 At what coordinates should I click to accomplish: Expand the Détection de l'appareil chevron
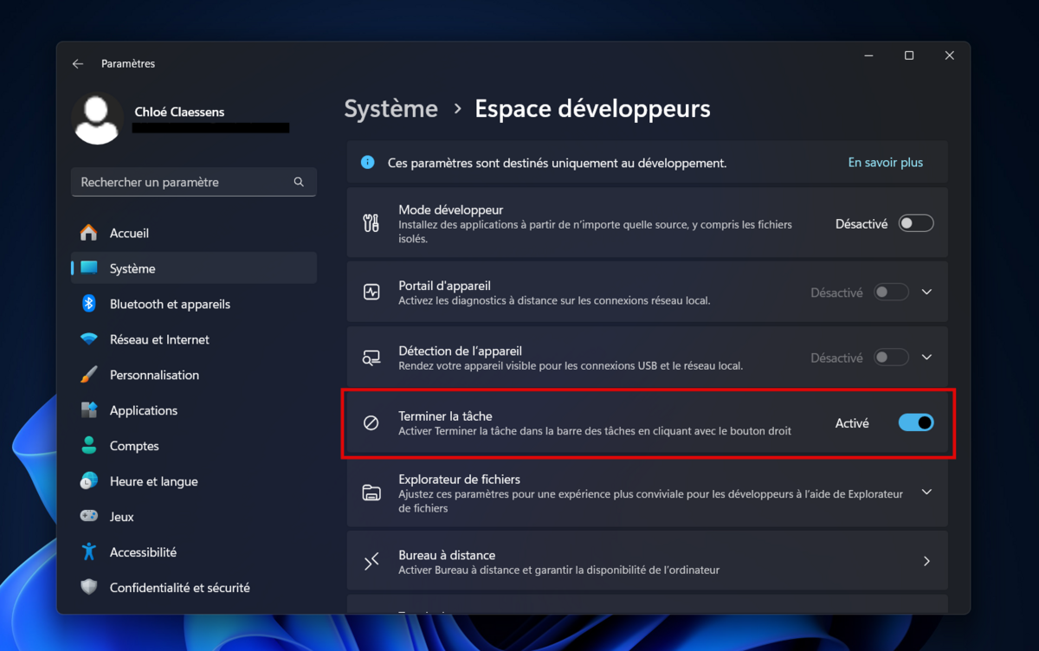pyautogui.click(x=926, y=358)
